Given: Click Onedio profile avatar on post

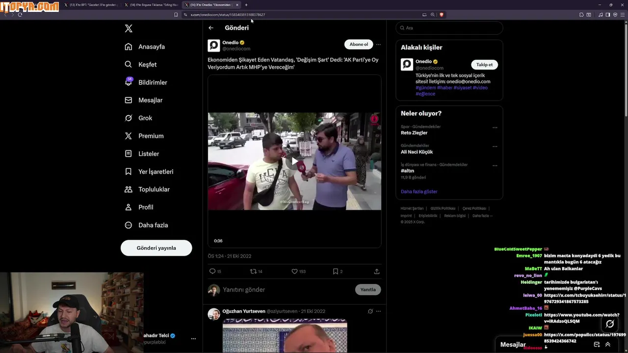Looking at the screenshot, I should (x=214, y=46).
